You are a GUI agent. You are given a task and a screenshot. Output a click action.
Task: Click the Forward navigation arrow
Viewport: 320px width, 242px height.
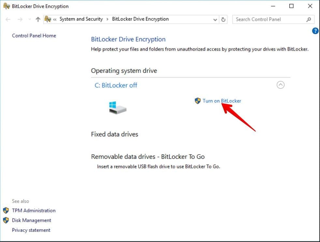[20, 19]
